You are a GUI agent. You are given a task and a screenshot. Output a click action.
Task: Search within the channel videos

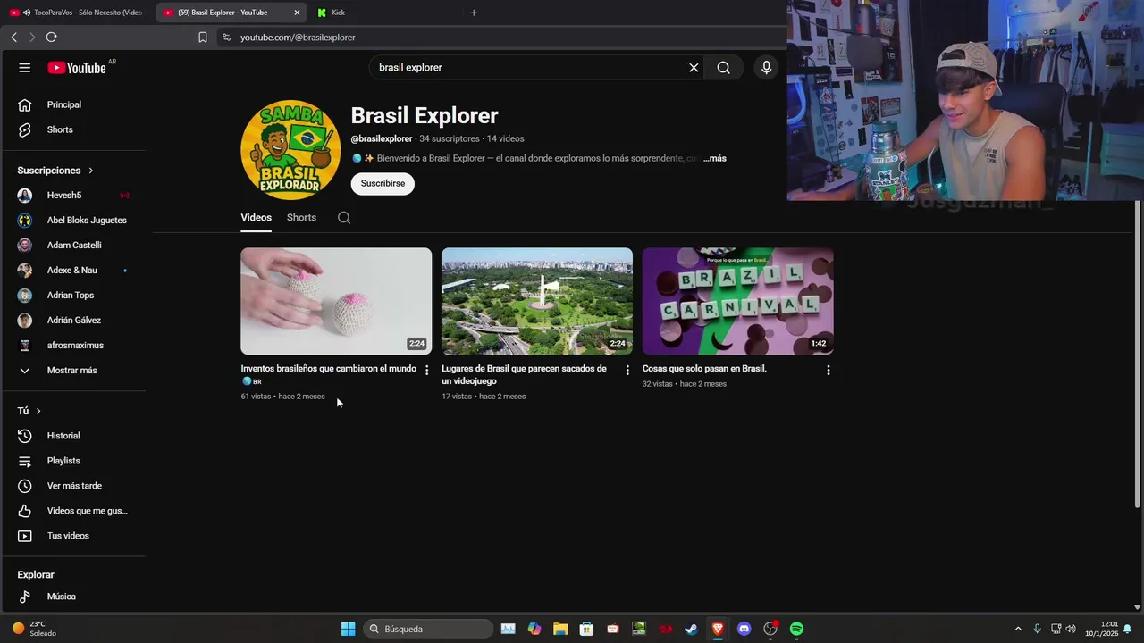[x=344, y=218]
